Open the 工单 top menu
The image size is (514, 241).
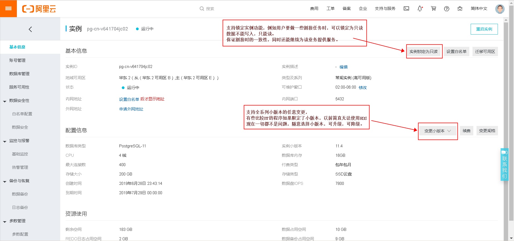330,9
